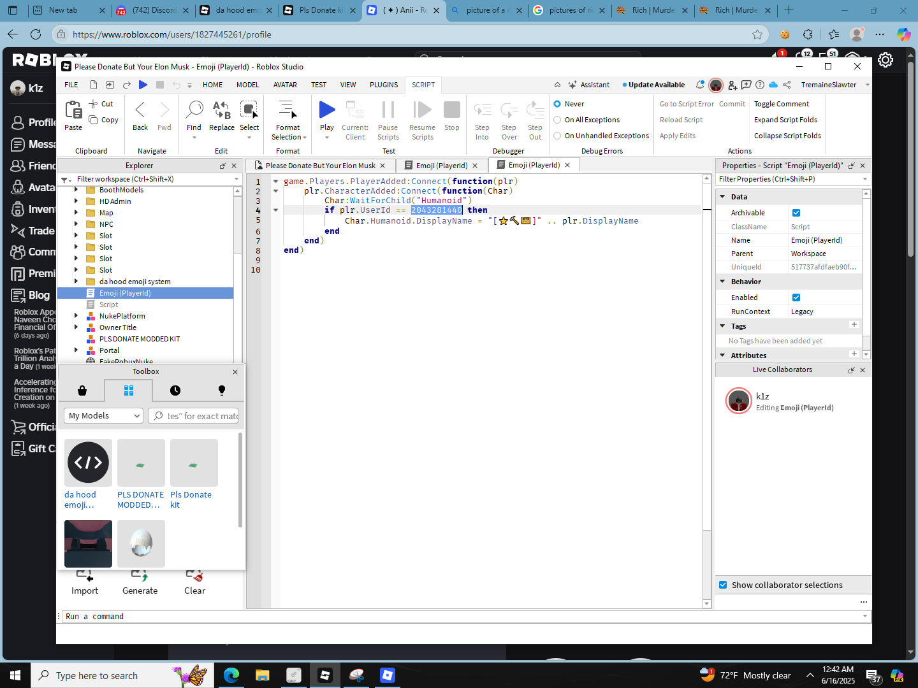Collapse the Behavior properties section

pos(722,282)
